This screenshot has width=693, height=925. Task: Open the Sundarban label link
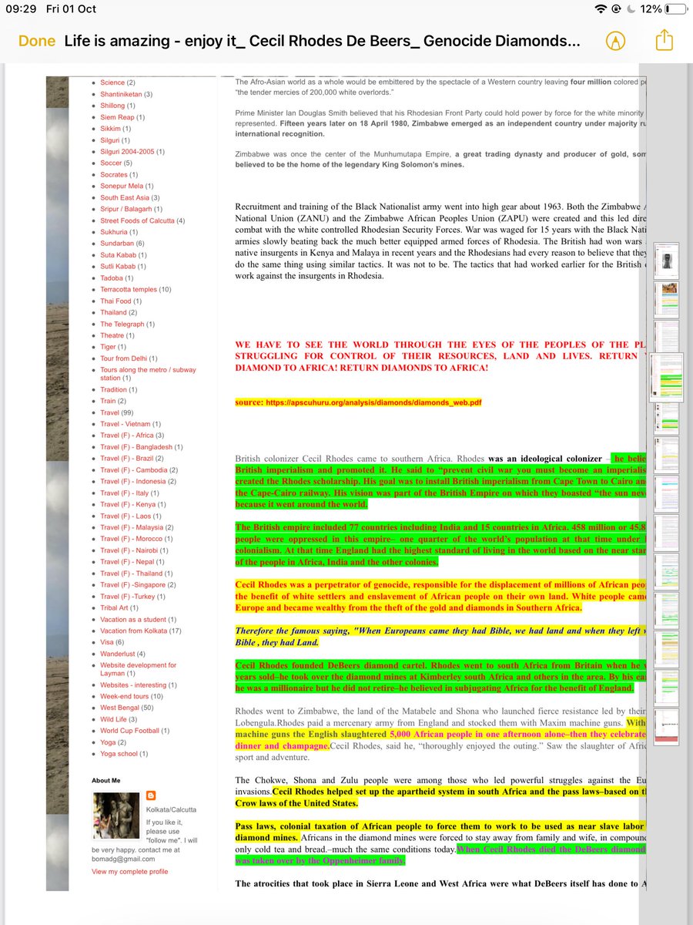click(116, 244)
